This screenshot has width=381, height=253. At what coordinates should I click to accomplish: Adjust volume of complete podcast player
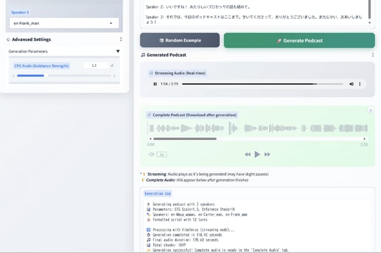(x=151, y=154)
